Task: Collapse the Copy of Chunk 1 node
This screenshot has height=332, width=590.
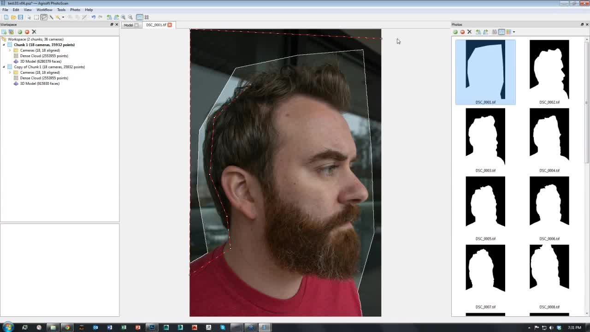Action: 4,67
